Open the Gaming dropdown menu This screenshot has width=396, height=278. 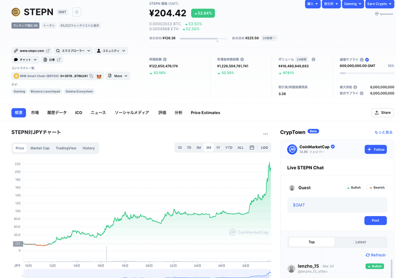pos(353,4)
